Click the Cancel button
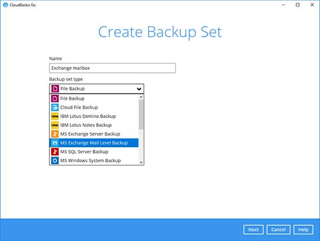 click(278, 230)
